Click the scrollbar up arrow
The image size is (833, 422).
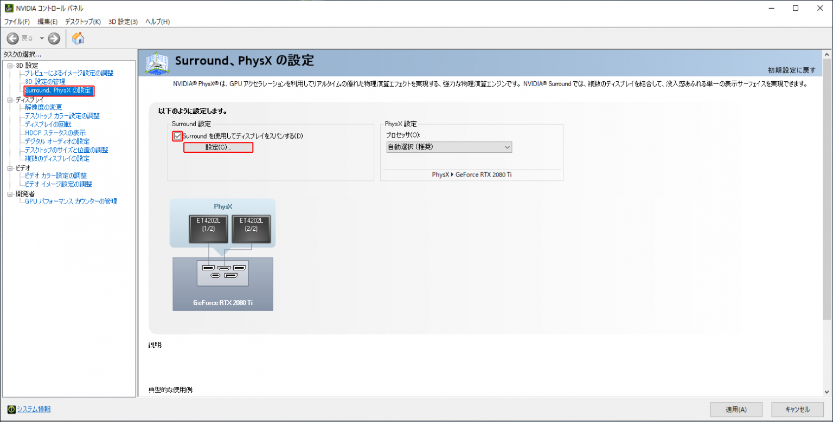(x=828, y=54)
